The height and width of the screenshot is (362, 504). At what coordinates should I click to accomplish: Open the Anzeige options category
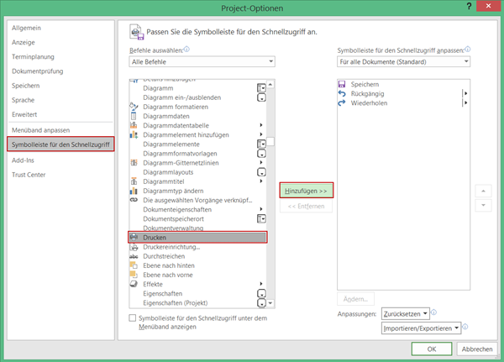pyautogui.click(x=24, y=43)
